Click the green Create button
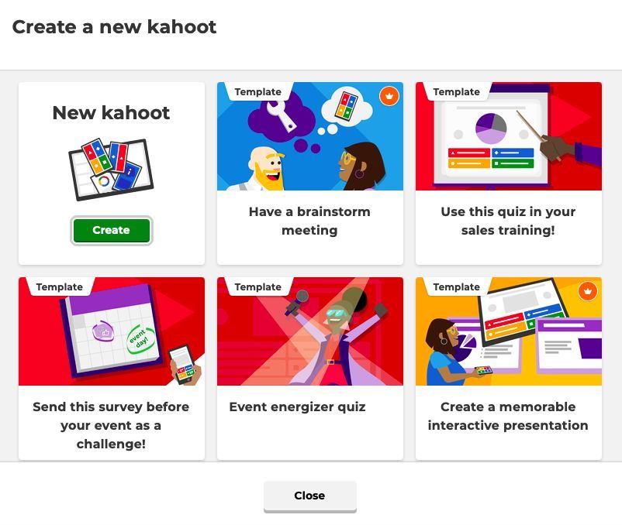The width and height of the screenshot is (622, 525). click(x=112, y=230)
